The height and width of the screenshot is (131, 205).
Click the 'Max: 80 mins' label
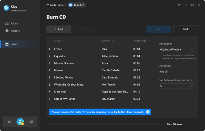point(174,124)
